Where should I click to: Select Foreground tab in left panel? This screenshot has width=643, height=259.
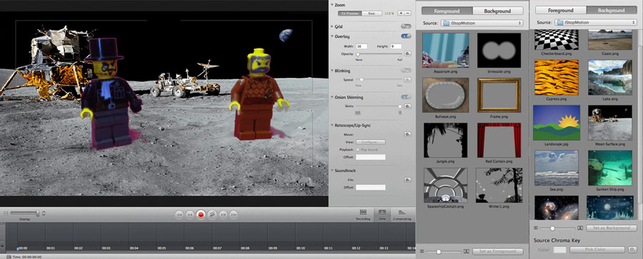click(447, 11)
